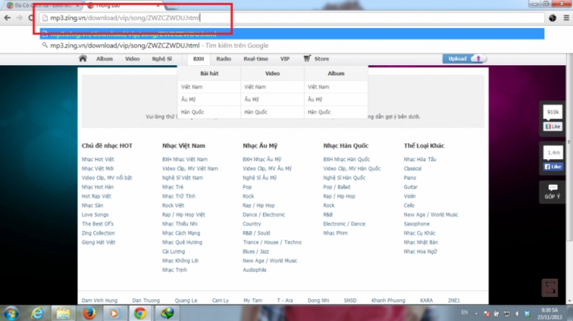Screen dimensions: 573x321
Task: Open the Album menu
Action: (x=105, y=58)
